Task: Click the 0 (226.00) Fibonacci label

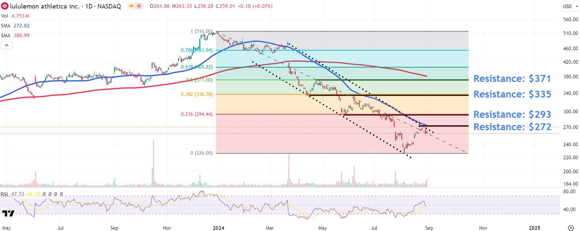Action: 201,153
